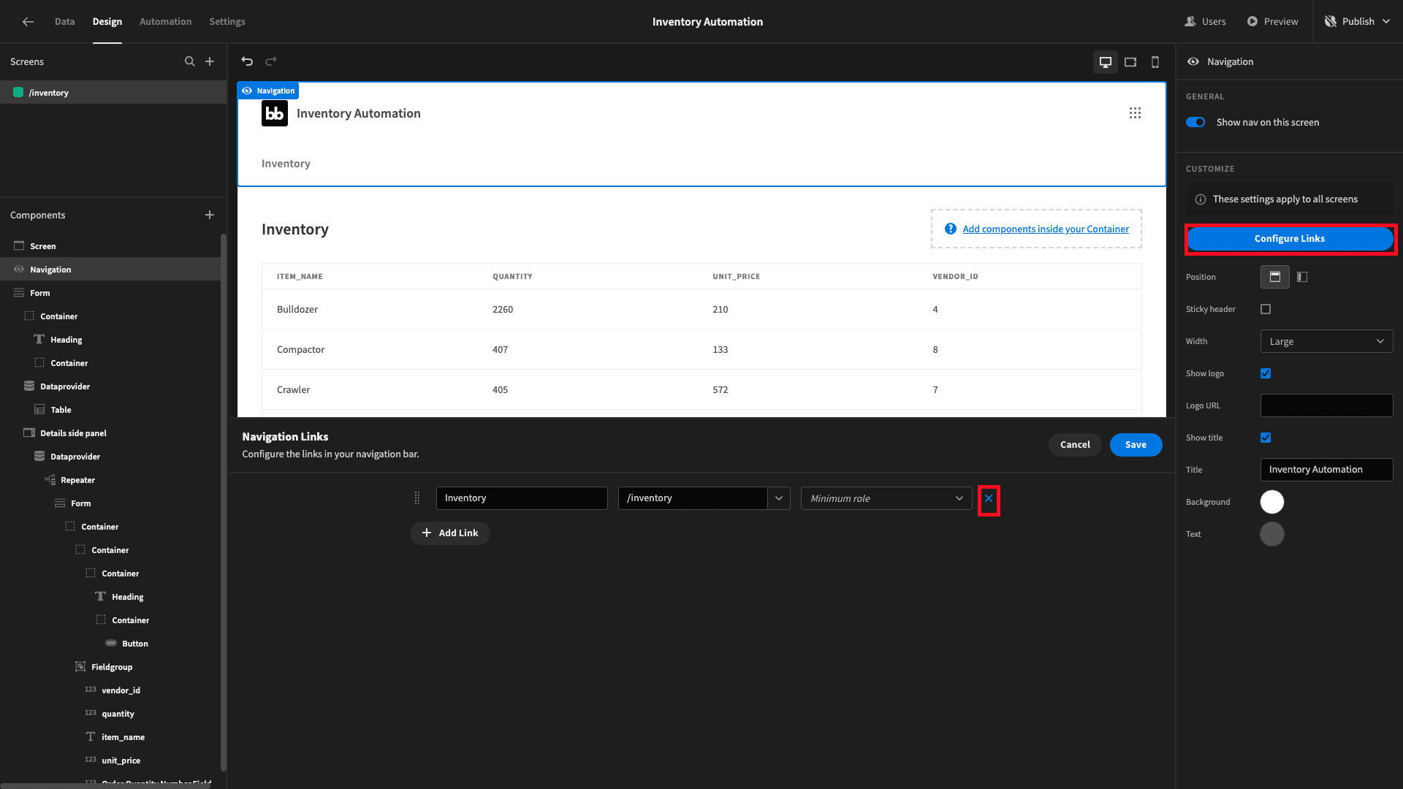Screen dimensions: 1403x789
Task: Switch to the Data tab
Action: pyautogui.click(x=64, y=22)
